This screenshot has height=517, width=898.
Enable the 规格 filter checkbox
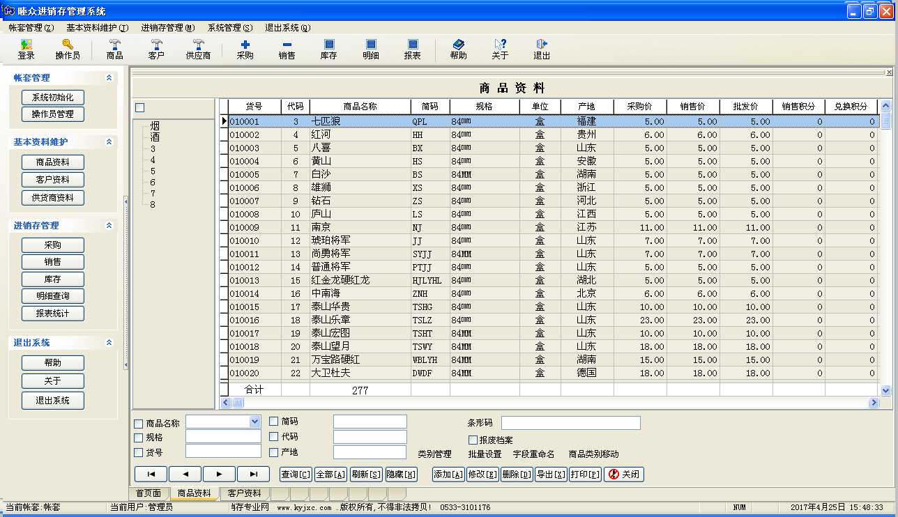click(139, 438)
